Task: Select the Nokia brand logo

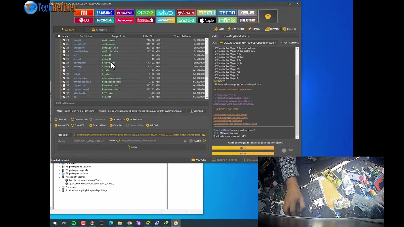Action: point(104,20)
